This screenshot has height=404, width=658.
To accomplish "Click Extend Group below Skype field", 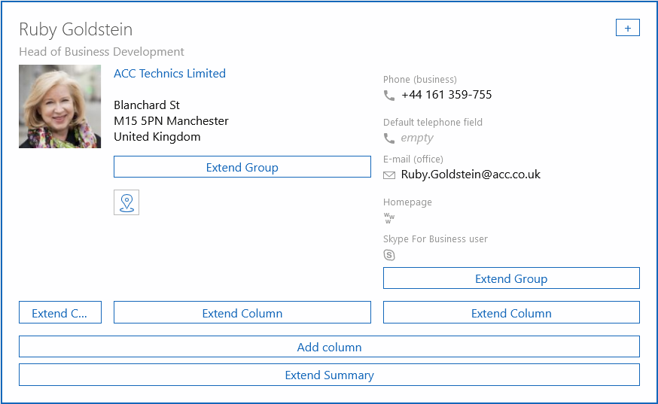I will tap(510, 278).
